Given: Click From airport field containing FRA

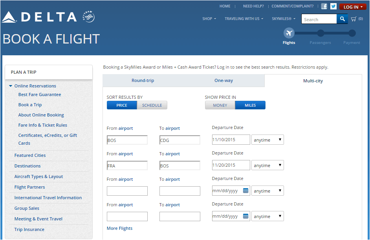Looking at the screenshot, I should pos(127,165).
